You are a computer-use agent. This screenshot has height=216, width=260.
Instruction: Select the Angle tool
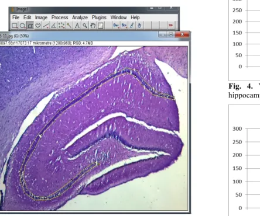[54, 26]
